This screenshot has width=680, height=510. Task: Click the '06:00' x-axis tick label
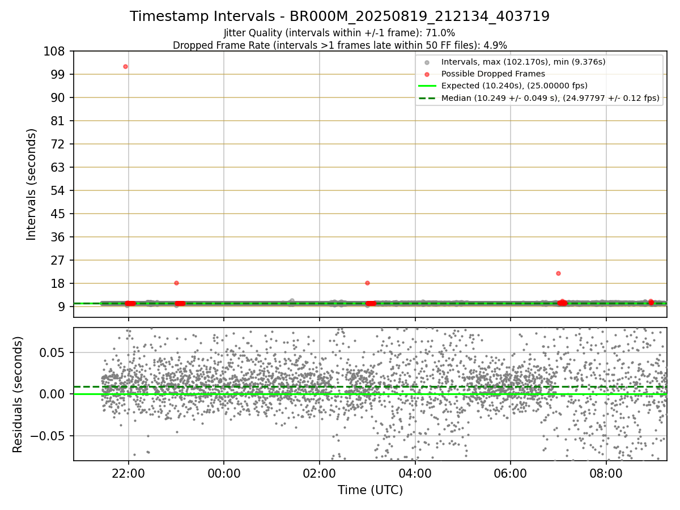pyautogui.click(x=511, y=473)
